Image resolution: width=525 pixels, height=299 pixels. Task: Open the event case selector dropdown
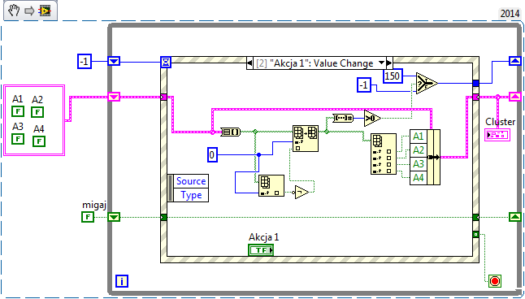pos(381,63)
